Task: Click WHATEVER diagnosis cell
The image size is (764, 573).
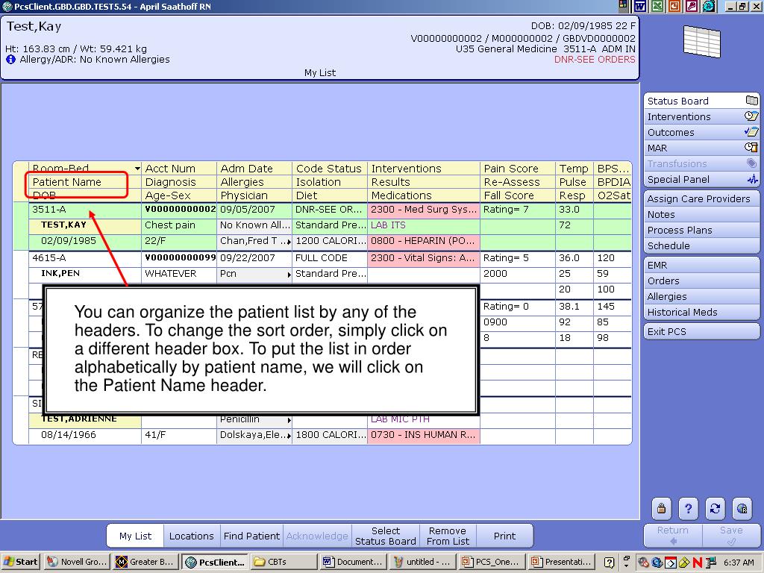Action: pos(179,273)
